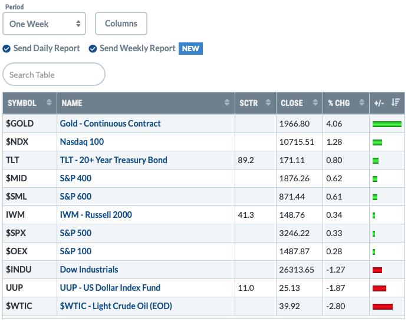Open UUP - US Dollar Index Fund link
The width and height of the screenshot is (408, 322).
tap(110, 288)
